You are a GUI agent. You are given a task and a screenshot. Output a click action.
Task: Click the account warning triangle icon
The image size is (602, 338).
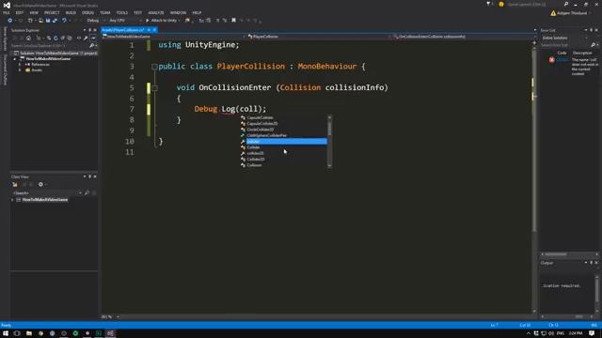553,13
